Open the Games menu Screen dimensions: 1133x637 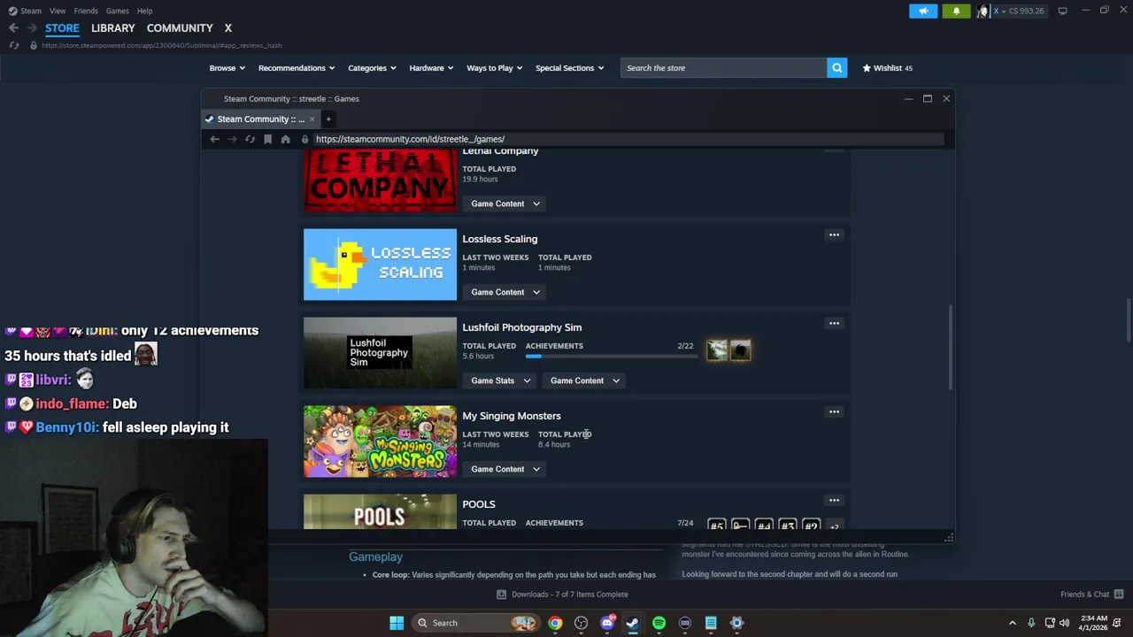pos(117,11)
